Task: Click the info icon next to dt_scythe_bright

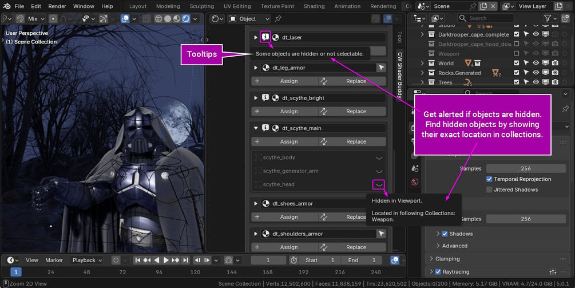Action: pos(265,98)
